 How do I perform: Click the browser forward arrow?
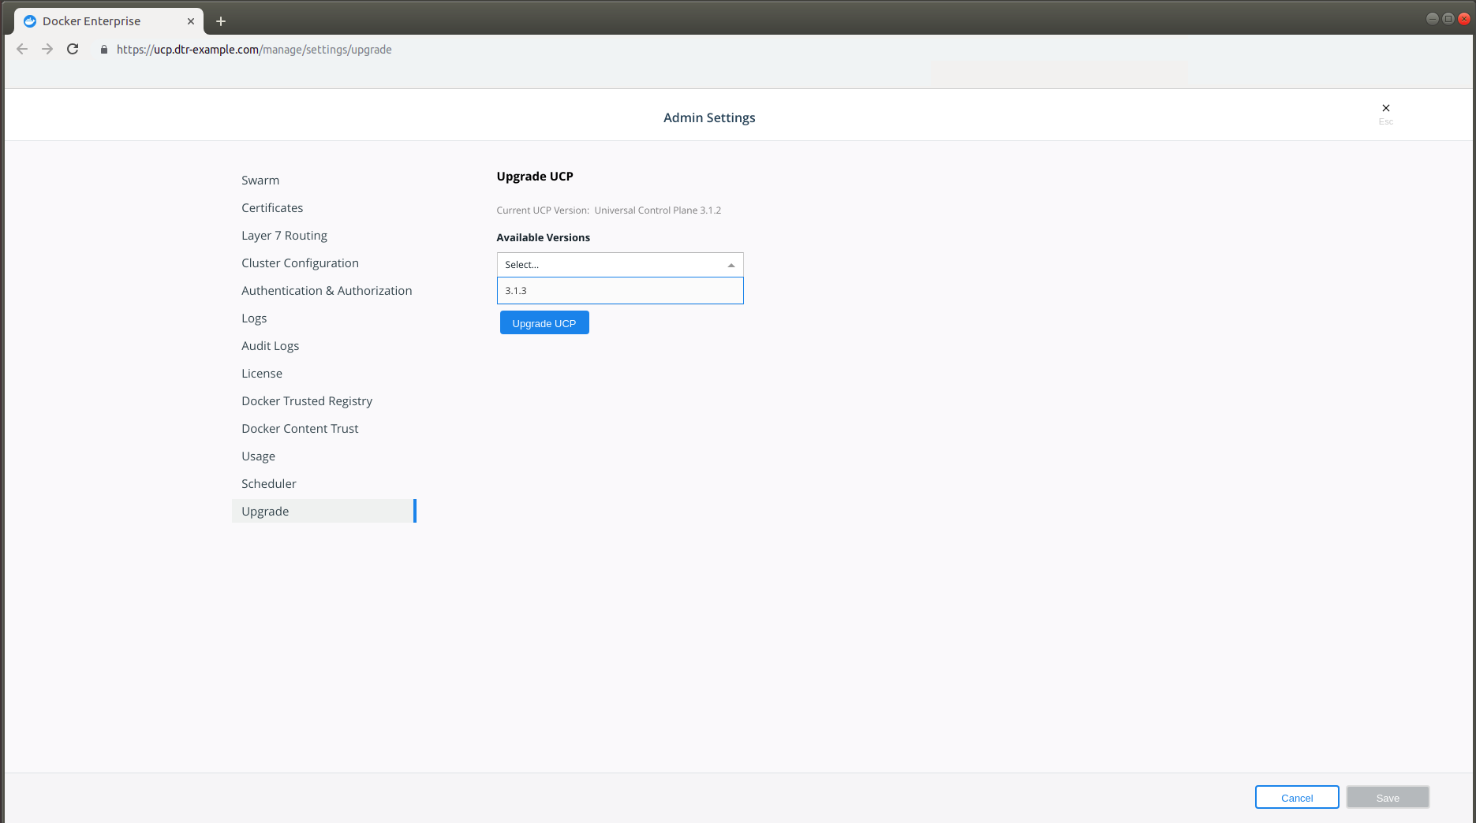[47, 49]
